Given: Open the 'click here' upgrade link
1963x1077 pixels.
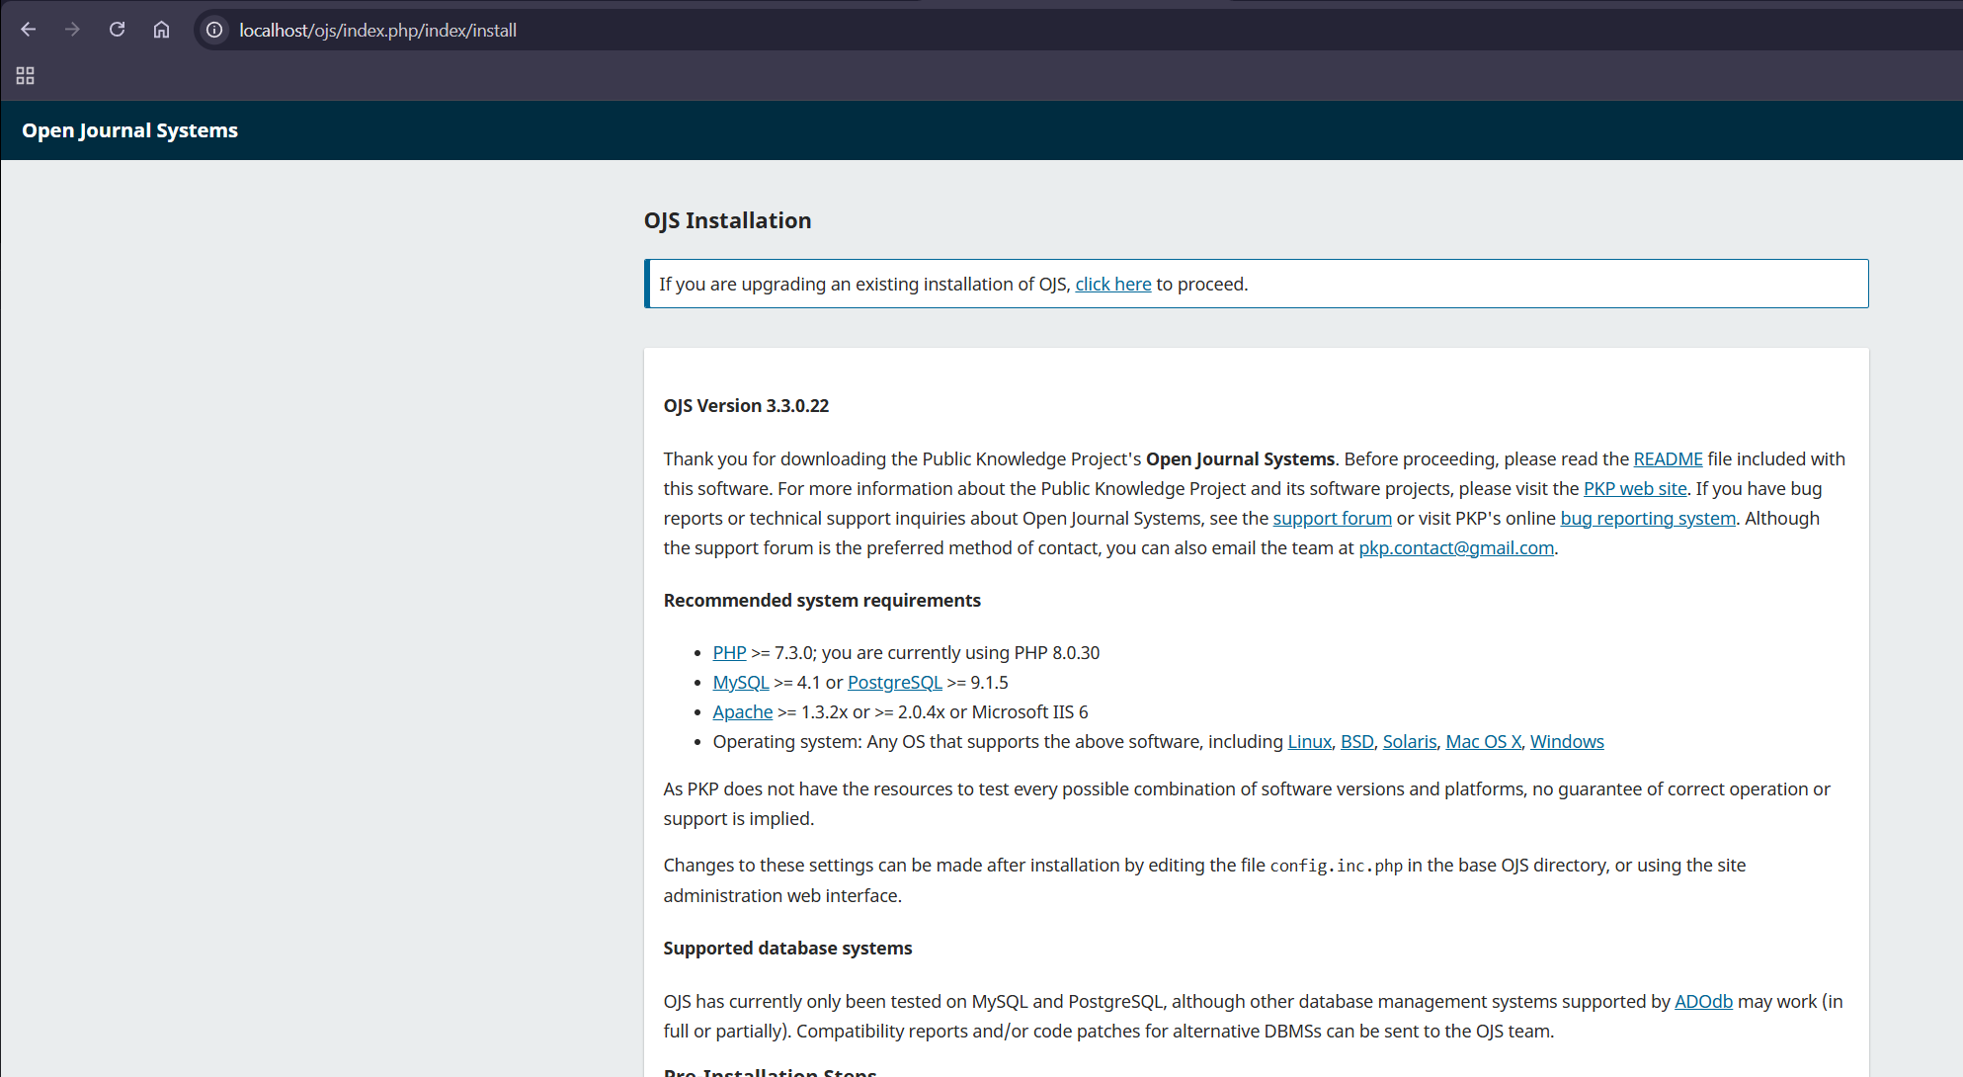Looking at the screenshot, I should [x=1112, y=285].
